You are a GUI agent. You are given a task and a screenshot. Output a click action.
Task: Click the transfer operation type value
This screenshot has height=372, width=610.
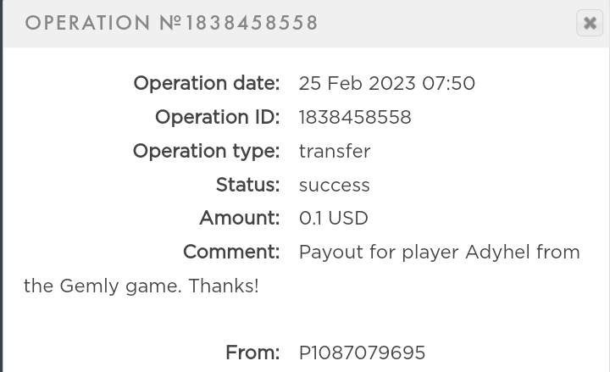335,151
